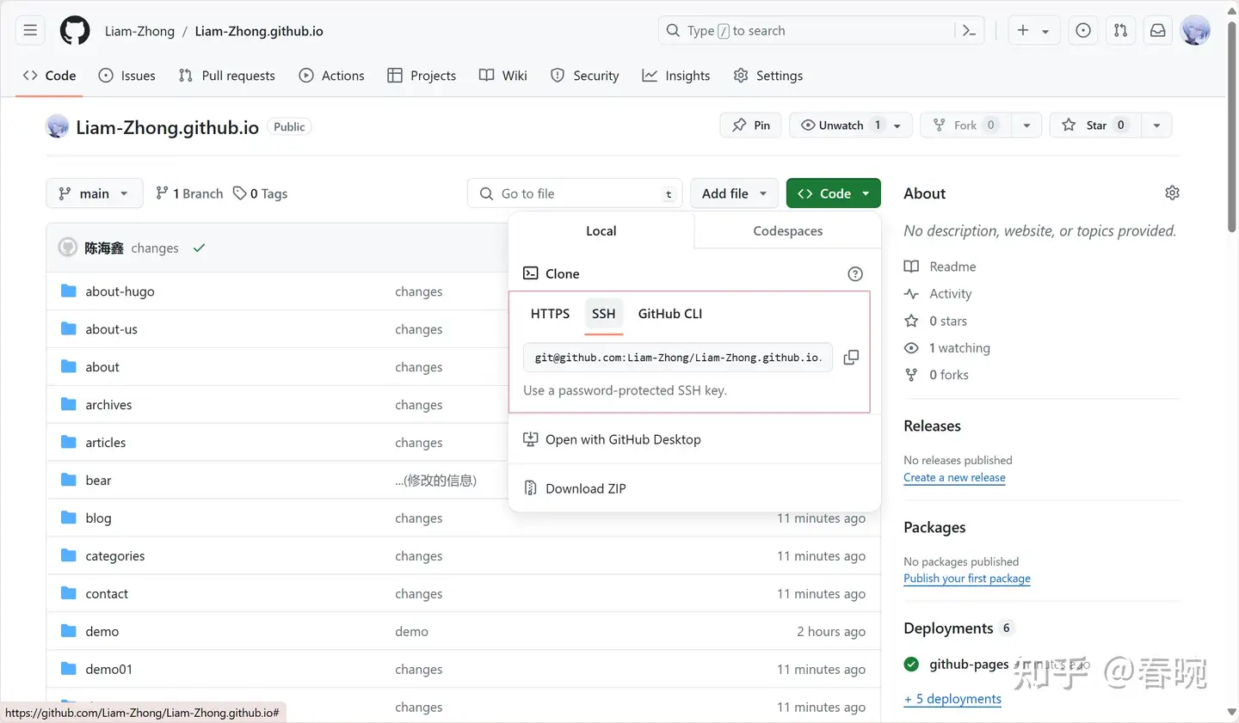This screenshot has height=723, width=1239.
Task: Open the Code tab
Action: [49, 76]
